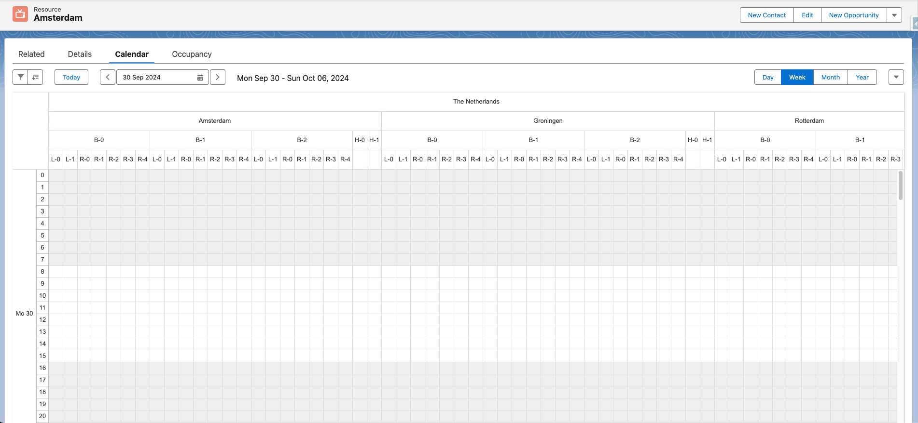Open the Related tab
Image resolution: width=918 pixels, height=423 pixels.
click(31, 54)
